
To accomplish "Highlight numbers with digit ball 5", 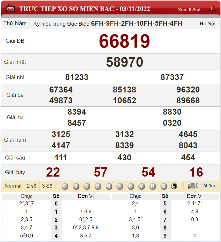I will click(120, 186).
